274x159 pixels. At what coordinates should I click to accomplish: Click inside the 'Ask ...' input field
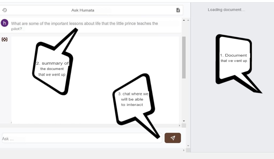[x=80, y=138]
